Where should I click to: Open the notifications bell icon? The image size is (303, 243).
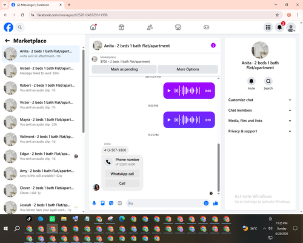(x=279, y=27)
